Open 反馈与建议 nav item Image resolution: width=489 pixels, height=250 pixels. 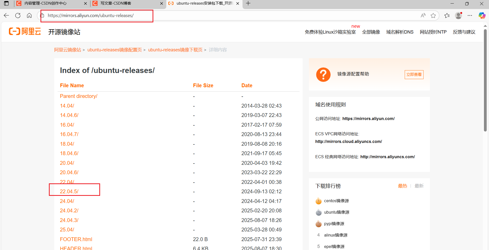coord(464,32)
